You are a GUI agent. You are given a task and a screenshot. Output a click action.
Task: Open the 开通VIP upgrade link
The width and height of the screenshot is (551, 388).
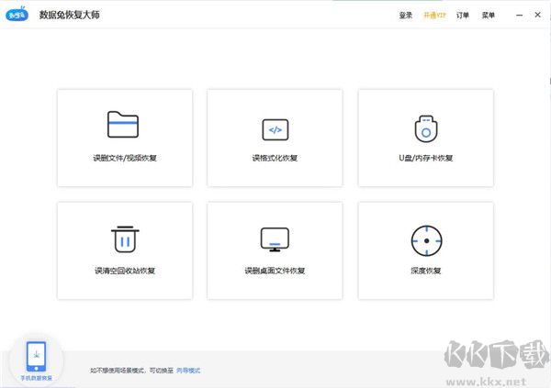coord(434,16)
